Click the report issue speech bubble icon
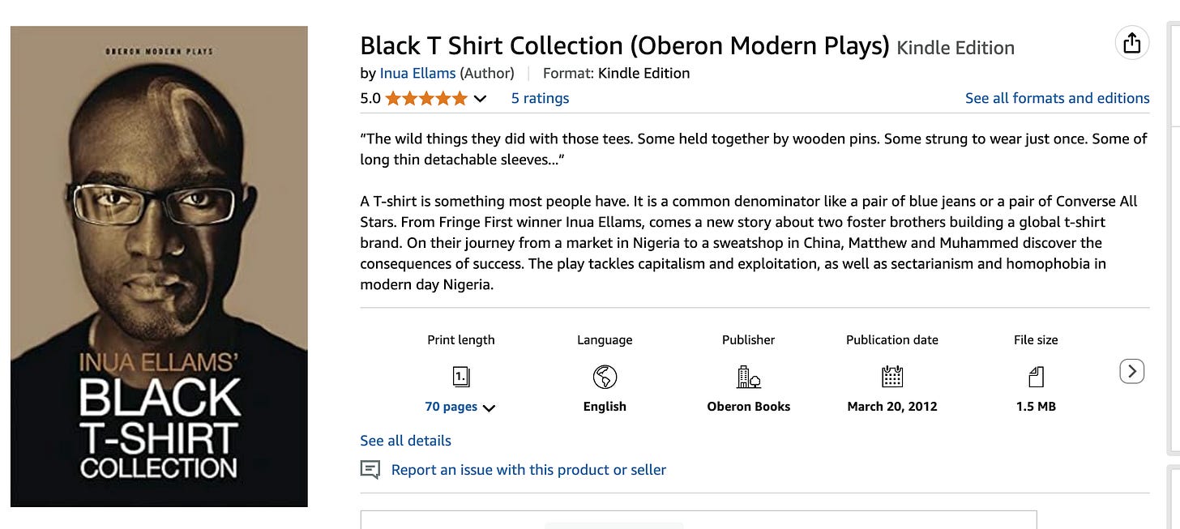 pyautogui.click(x=370, y=470)
